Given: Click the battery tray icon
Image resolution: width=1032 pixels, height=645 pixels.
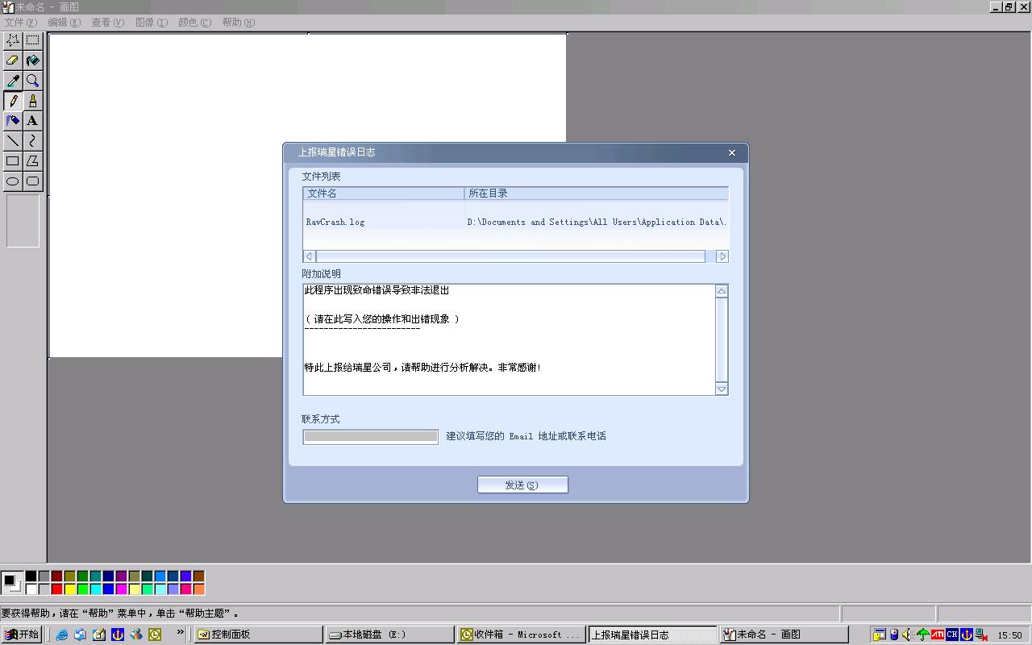Looking at the screenshot, I should point(894,635).
